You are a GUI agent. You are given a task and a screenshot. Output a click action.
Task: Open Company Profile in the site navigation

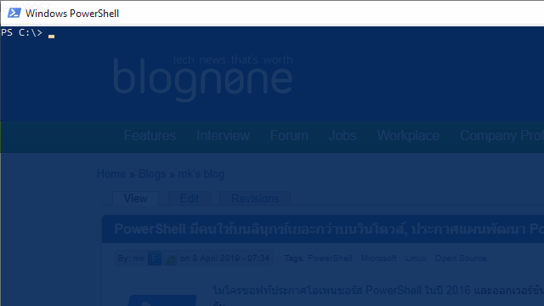point(501,136)
